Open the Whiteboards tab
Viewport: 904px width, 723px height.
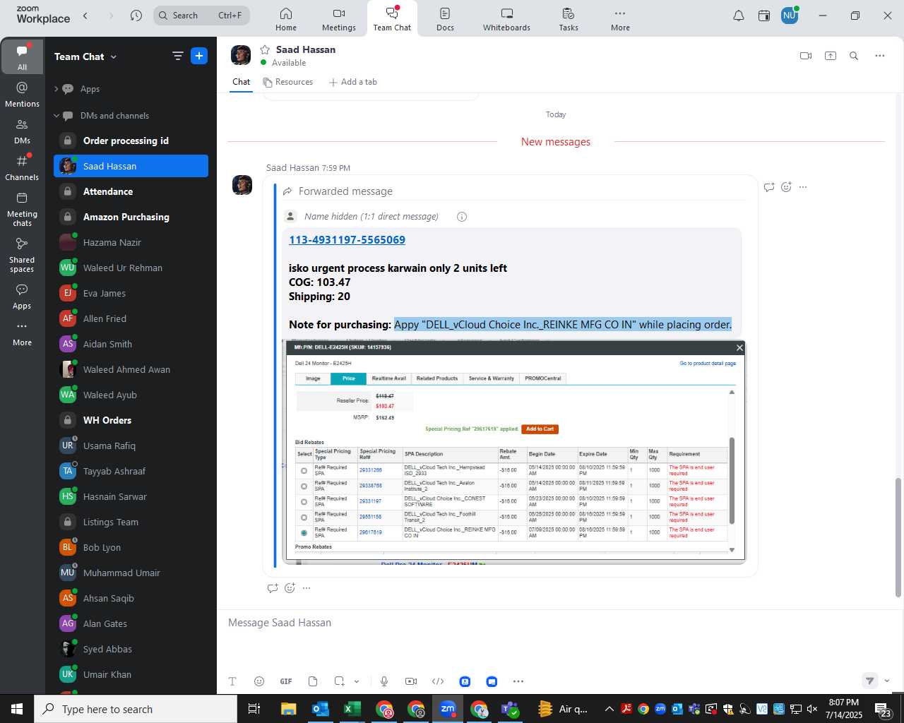[x=506, y=19]
